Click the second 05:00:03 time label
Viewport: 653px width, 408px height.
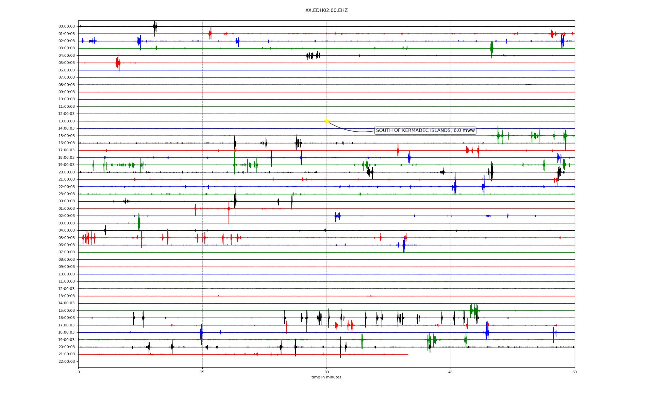tap(66, 238)
